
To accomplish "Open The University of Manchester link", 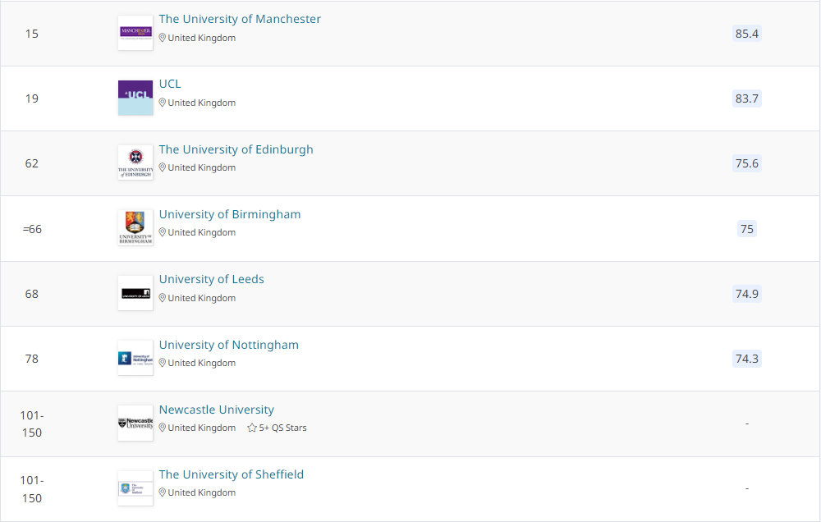I will pos(240,19).
